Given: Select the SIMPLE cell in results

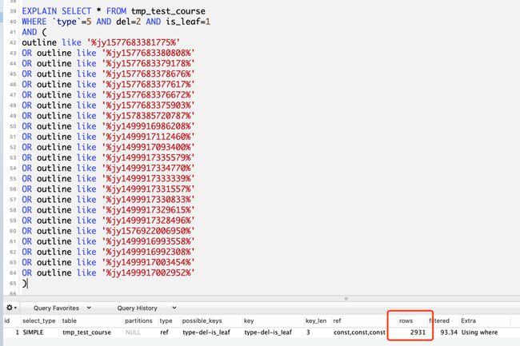Looking at the screenshot, I should click(x=33, y=332).
